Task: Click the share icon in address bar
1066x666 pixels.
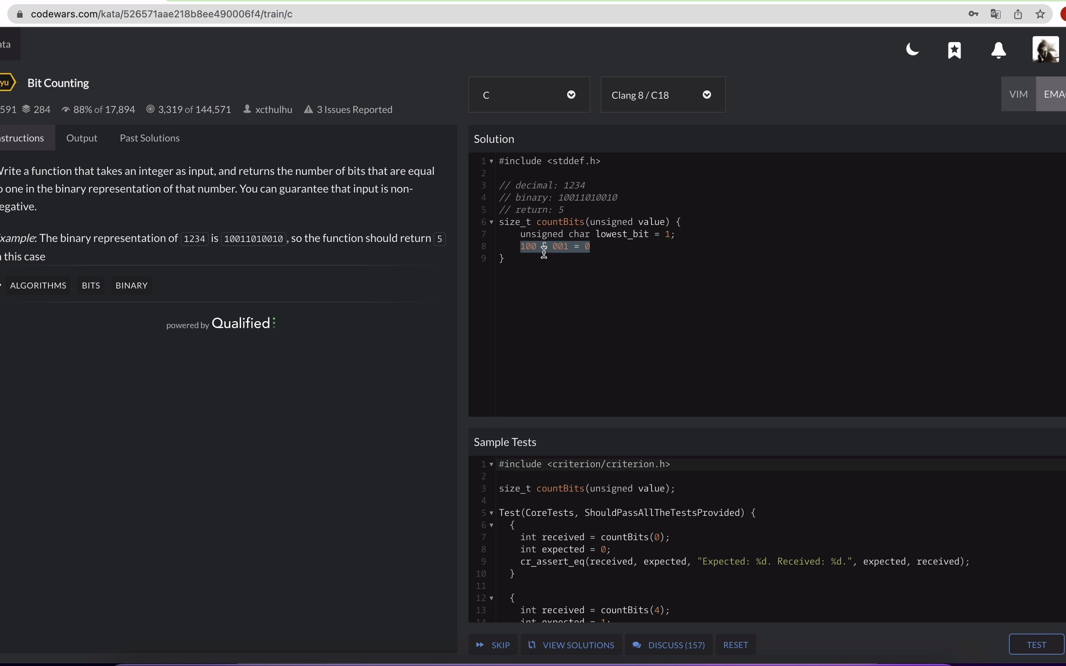Action: (1018, 14)
